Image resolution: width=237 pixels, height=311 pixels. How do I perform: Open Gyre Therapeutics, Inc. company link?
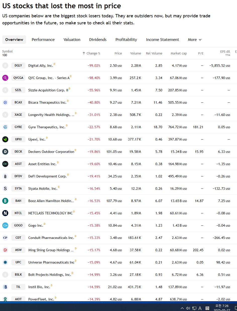click(47, 127)
